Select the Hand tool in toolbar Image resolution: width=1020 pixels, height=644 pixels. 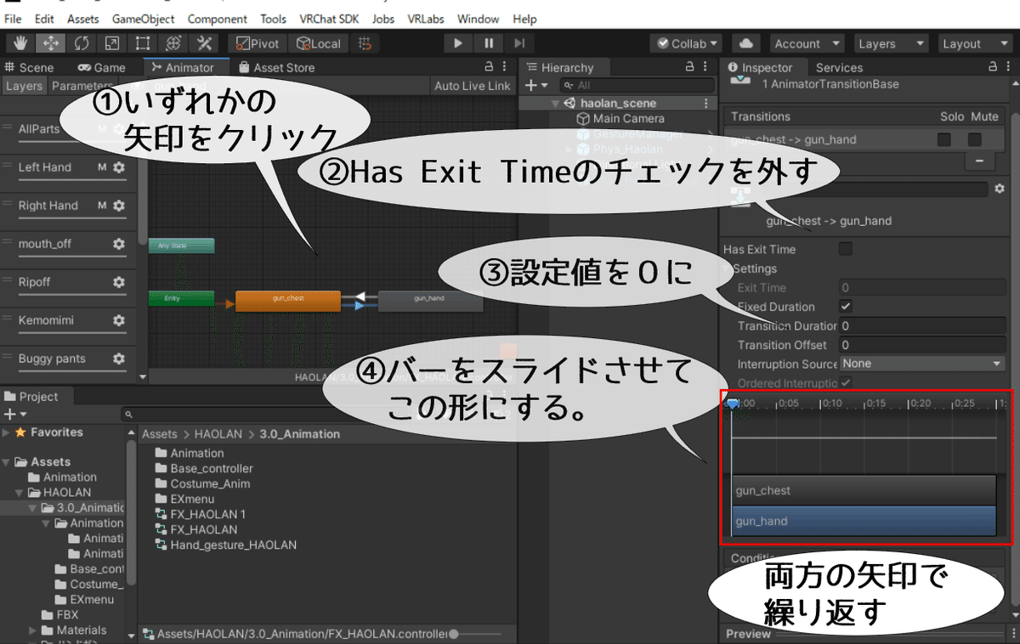click(x=21, y=43)
